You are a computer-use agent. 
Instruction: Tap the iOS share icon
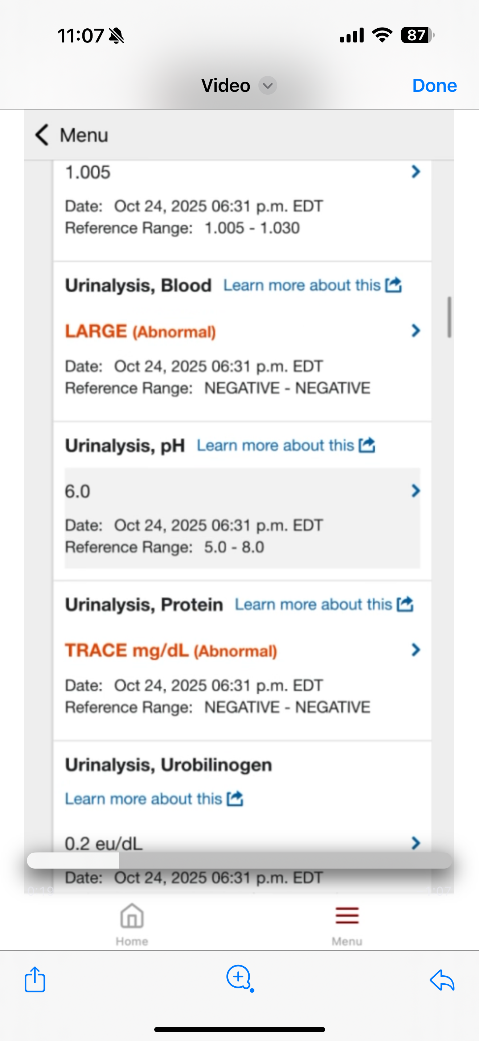point(35,979)
